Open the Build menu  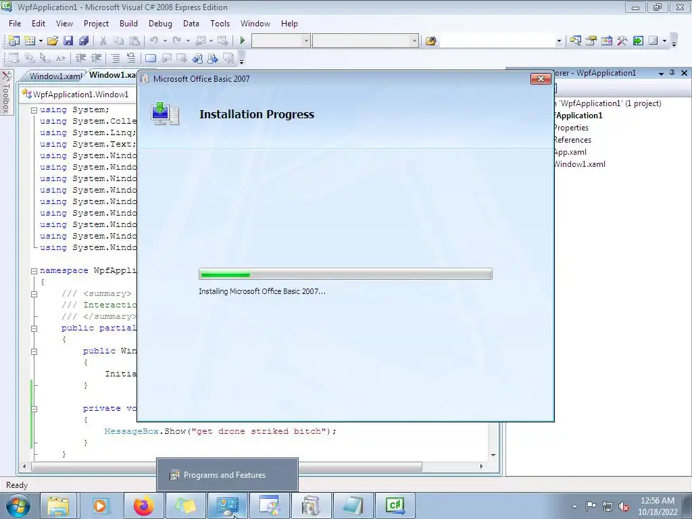(x=128, y=24)
